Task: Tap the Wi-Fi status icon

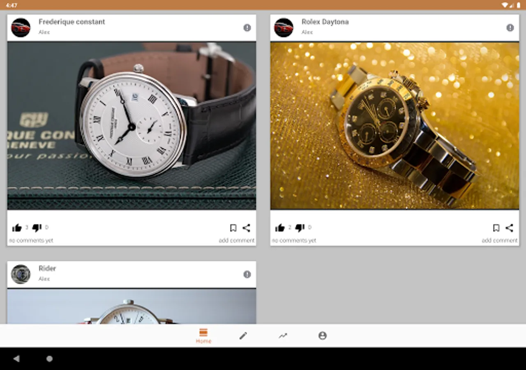Action: point(505,5)
